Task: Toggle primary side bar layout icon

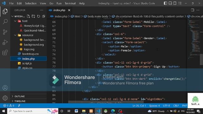Action: pos(166,3)
